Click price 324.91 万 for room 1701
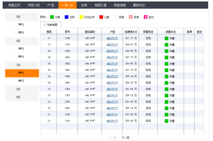The width and height of the screenshot is (213, 141). (131, 44)
